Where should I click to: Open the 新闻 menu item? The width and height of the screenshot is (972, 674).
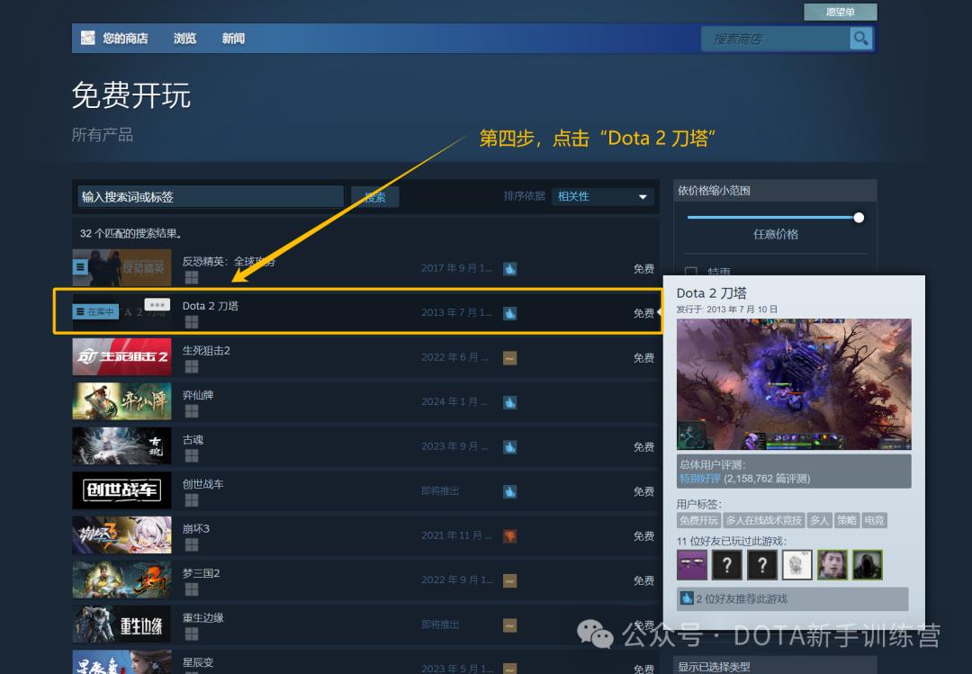click(x=231, y=38)
